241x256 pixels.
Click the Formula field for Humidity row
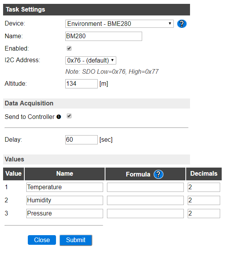145,200
